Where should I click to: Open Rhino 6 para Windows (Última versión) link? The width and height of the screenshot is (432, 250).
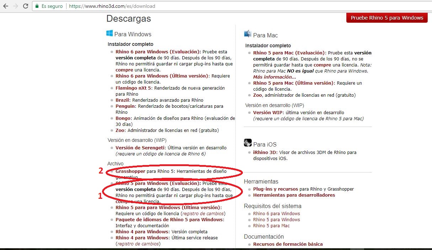point(162,76)
